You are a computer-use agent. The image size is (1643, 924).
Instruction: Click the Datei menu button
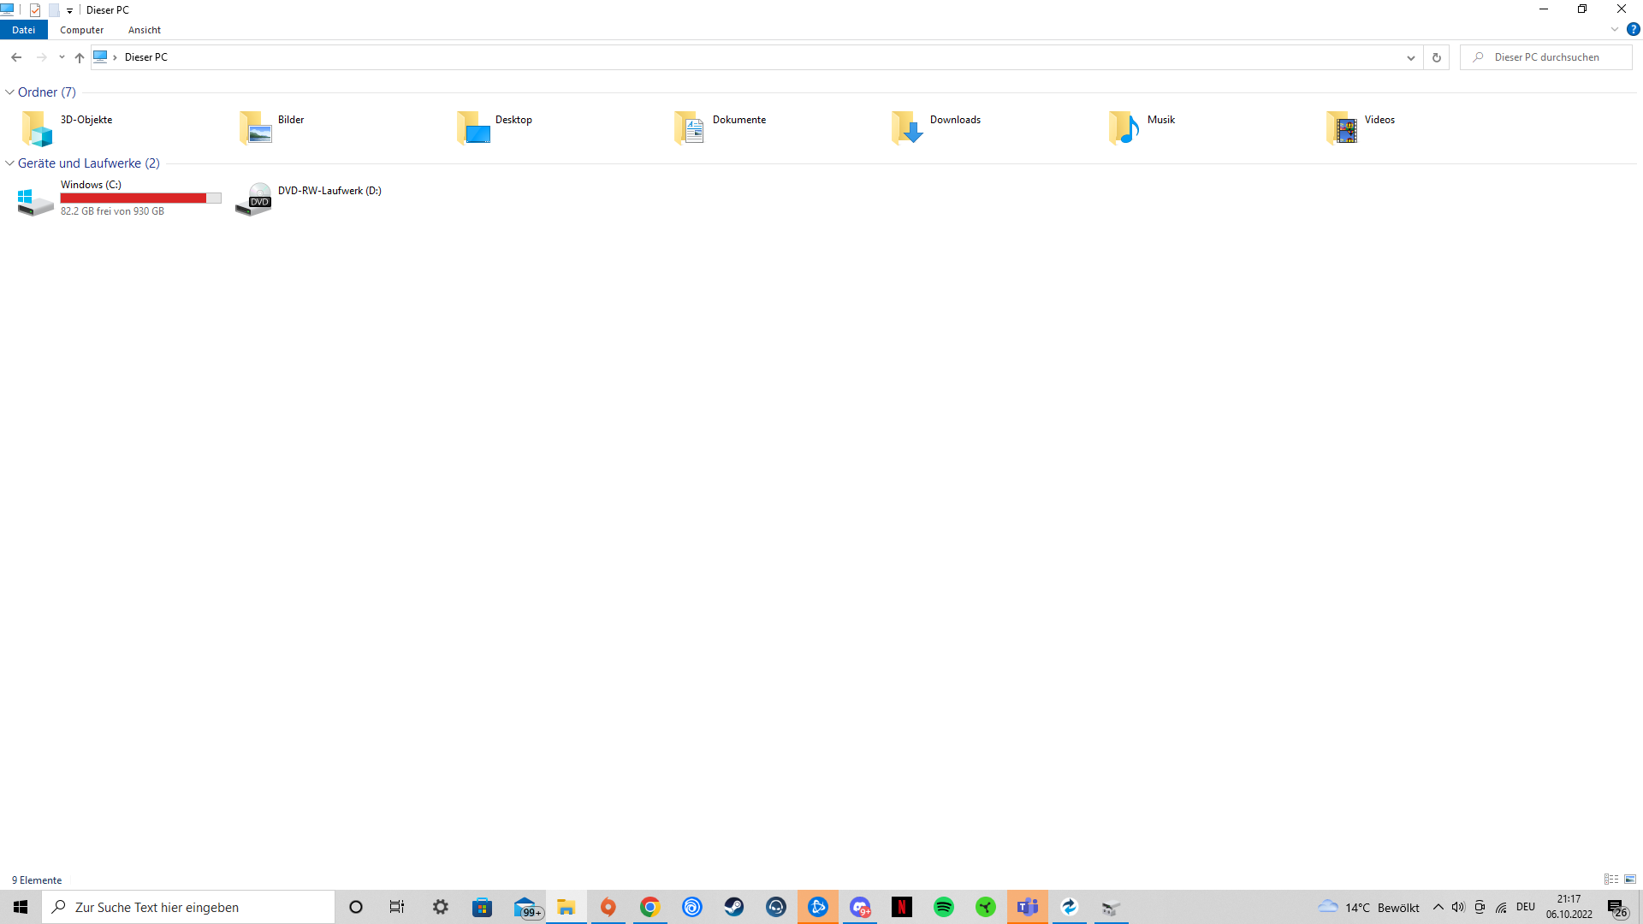tap(23, 30)
